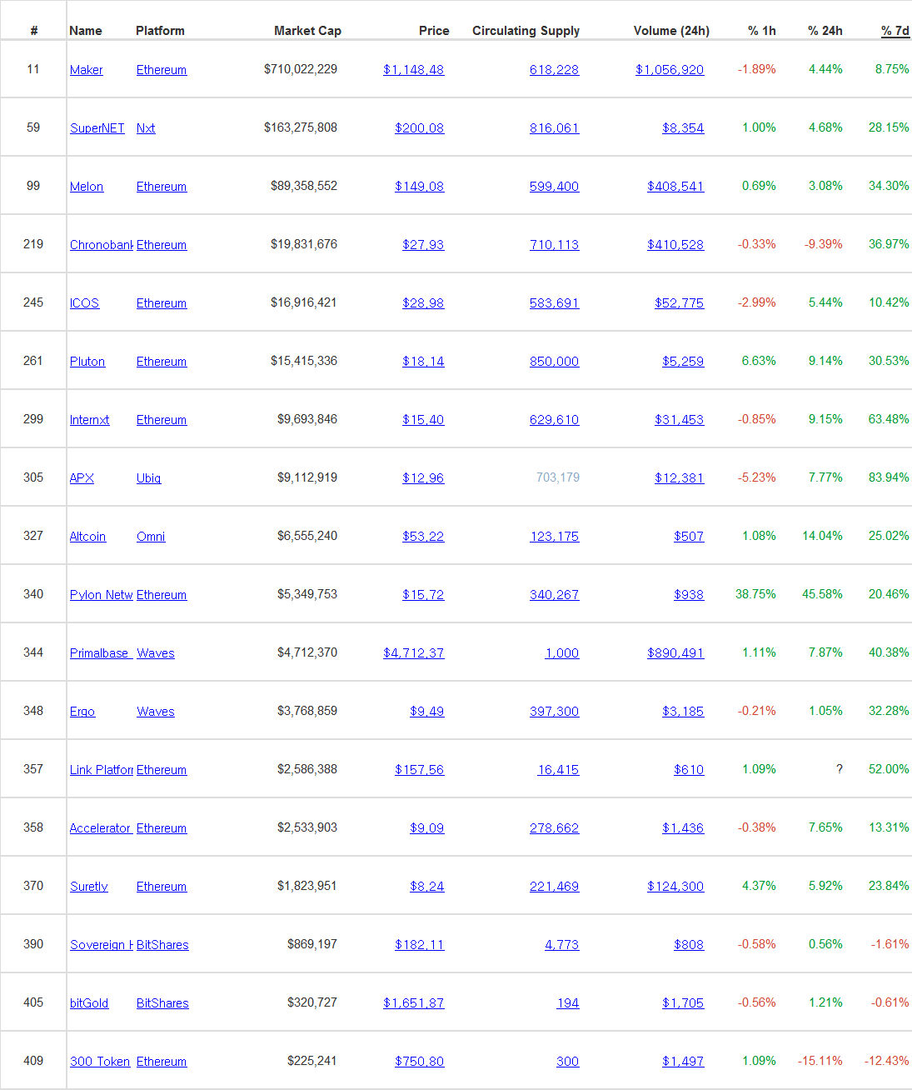Click Ethereum platform link for 300 Token
This screenshot has height=1090, width=912.
(162, 1062)
